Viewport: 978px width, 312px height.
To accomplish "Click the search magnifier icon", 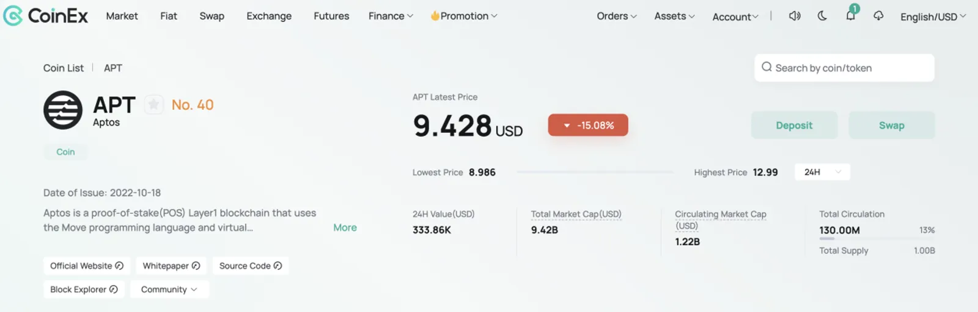I will tap(767, 67).
